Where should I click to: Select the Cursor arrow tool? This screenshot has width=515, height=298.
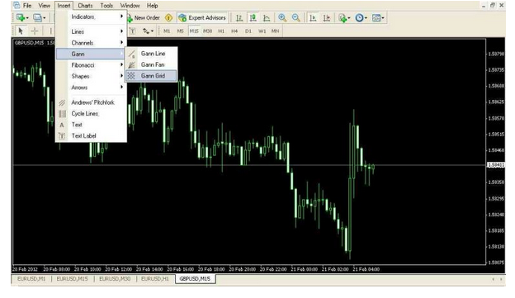tap(21, 31)
